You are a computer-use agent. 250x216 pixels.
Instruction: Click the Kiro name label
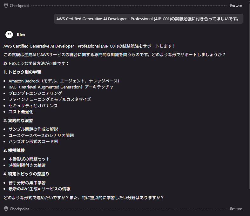21,35
